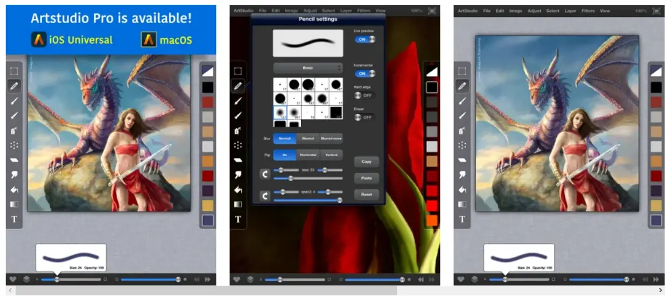Tap Redo arrows in Pencil settings screenshot
Viewport: 665px width, 297px height.
click(432, 279)
